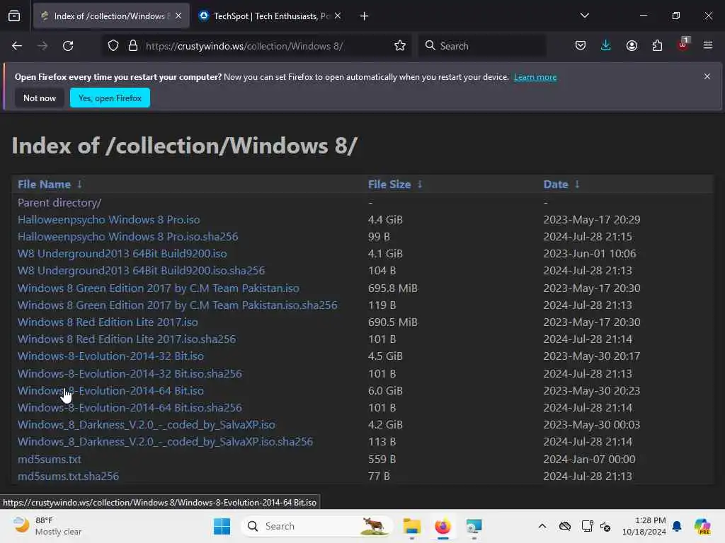Open Windows-8-Evolution-2014-32 Bit.iso.sha256
Image resolution: width=725 pixels, height=543 pixels.
130,373
